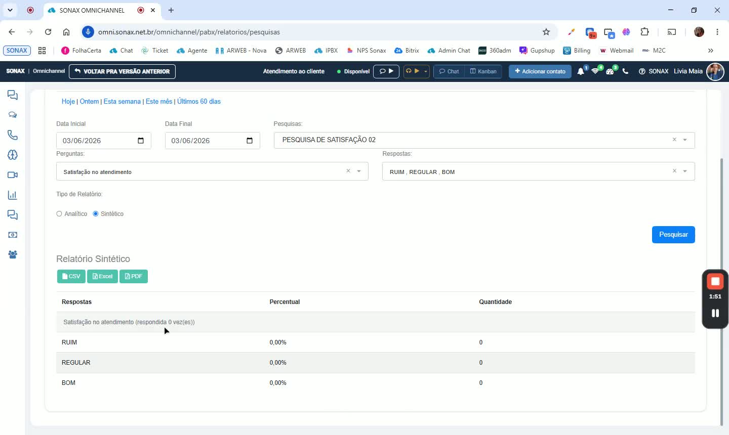This screenshot has height=435, width=729.
Task: Click the Data Final date field
Action: point(213,141)
